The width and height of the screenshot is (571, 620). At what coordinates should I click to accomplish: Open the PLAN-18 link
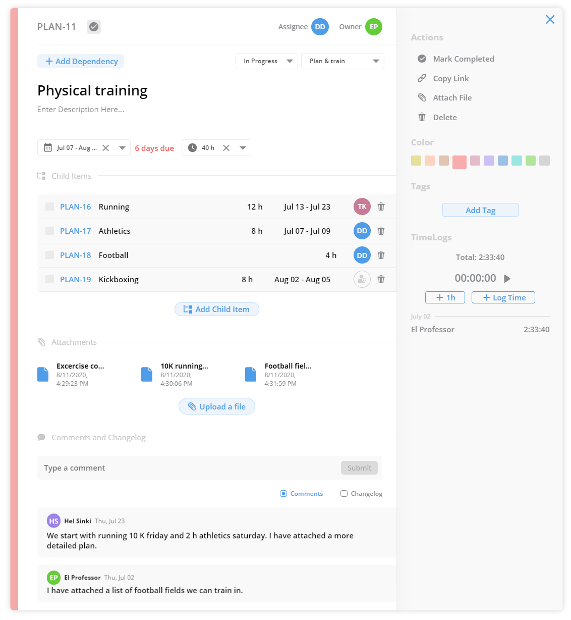[76, 255]
